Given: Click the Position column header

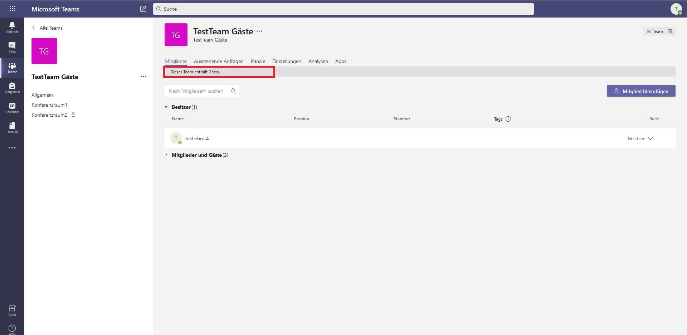Looking at the screenshot, I should coord(301,119).
